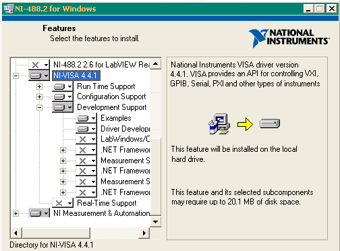Select the Run Time Support label
Image resolution: width=340 pixels, height=251 pixels.
click(106, 86)
